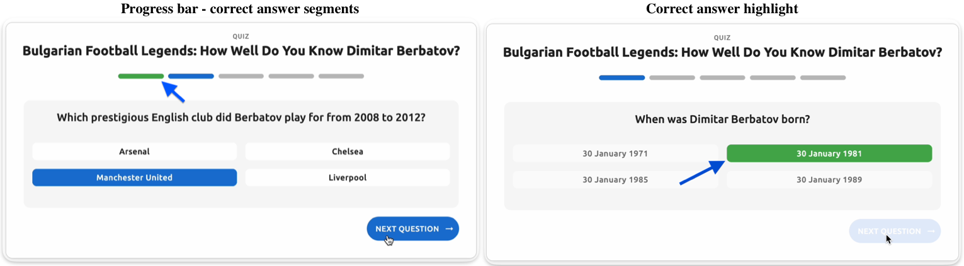Choose Chelsea as the club answer
This screenshot has height=266, width=964.
[348, 152]
